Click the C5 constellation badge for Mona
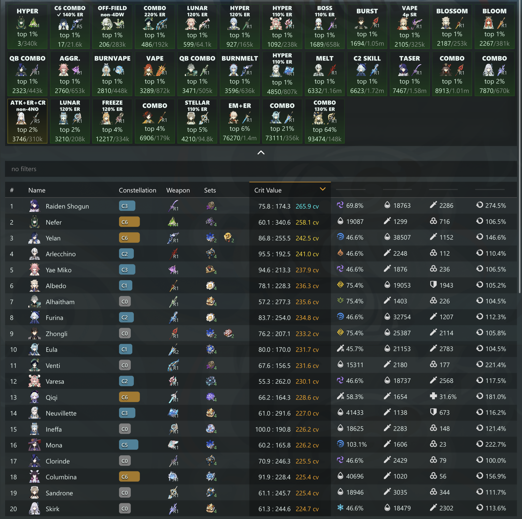 (129, 445)
